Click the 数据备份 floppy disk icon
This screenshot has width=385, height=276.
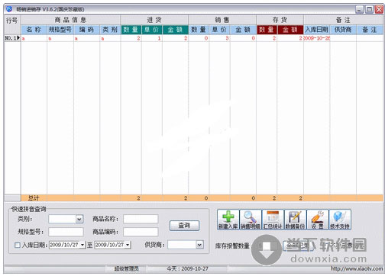pos(295,220)
